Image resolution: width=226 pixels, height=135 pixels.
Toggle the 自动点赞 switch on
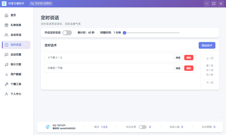click(143, 127)
